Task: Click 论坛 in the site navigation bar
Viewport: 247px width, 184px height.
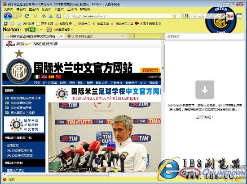Action: (143, 83)
